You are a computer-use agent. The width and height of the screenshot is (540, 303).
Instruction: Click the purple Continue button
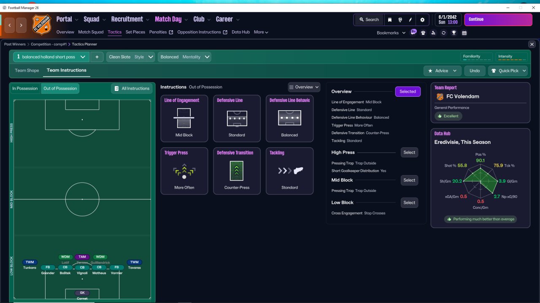499,20
